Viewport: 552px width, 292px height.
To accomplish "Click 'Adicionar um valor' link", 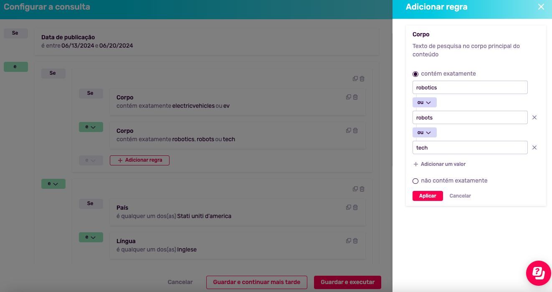I will pyautogui.click(x=439, y=164).
